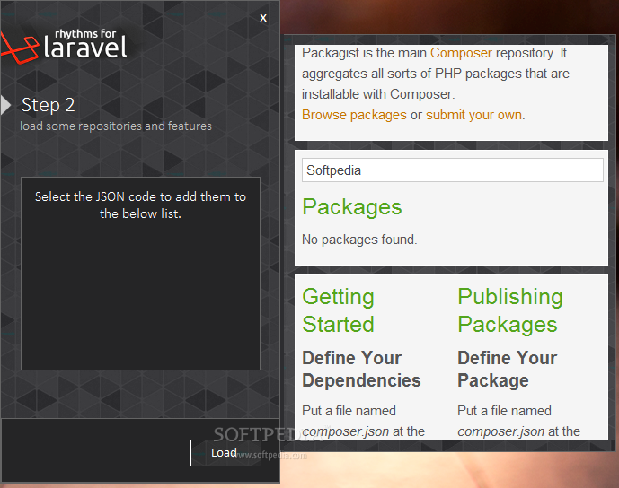The height and width of the screenshot is (488, 619).
Task: Click the Getting Started heading
Action: coord(339,310)
